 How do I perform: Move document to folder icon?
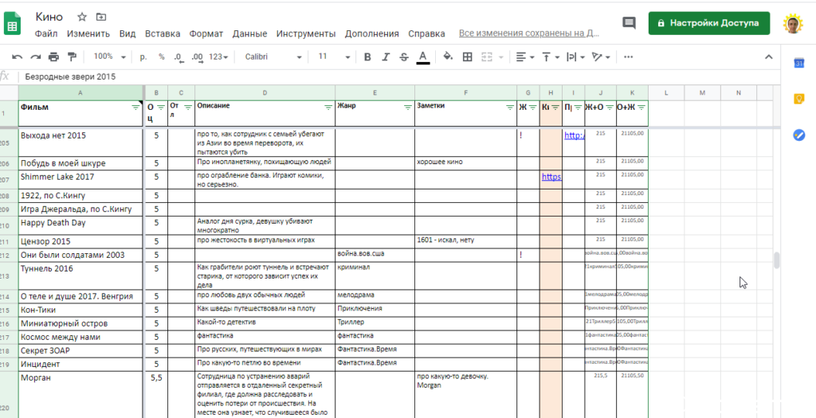[101, 18]
